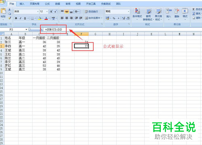Expand the Name Box dropdown arrow
This screenshot has width=202, height=145.
point(26,29)
